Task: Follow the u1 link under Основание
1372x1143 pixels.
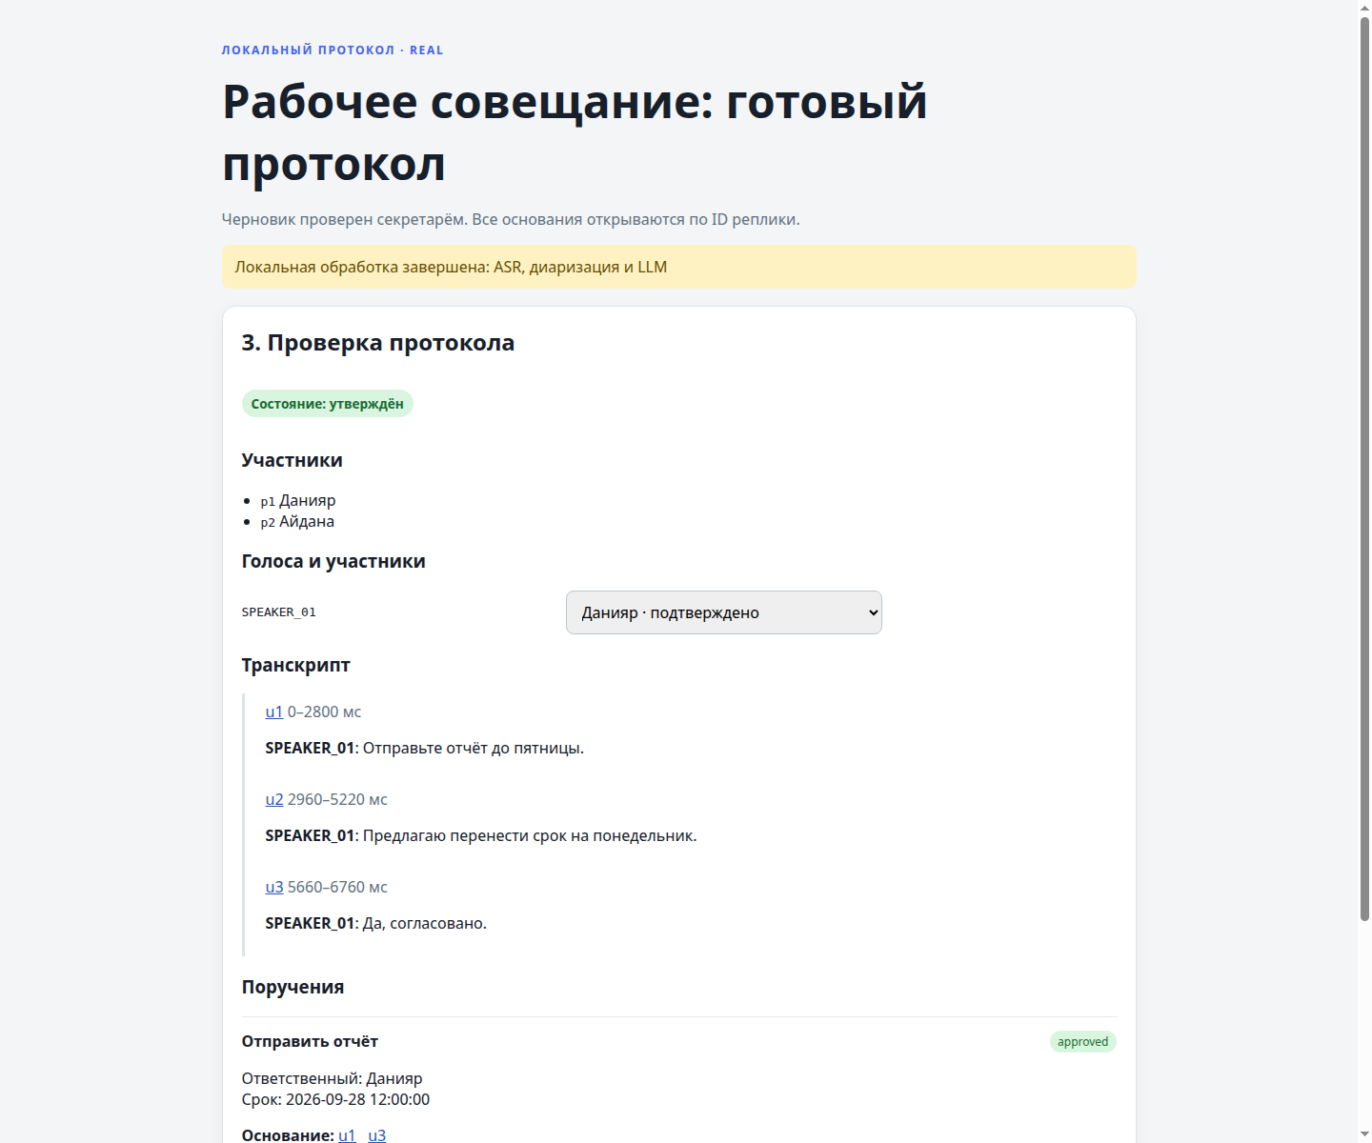Action: [x=347, y=1134]
